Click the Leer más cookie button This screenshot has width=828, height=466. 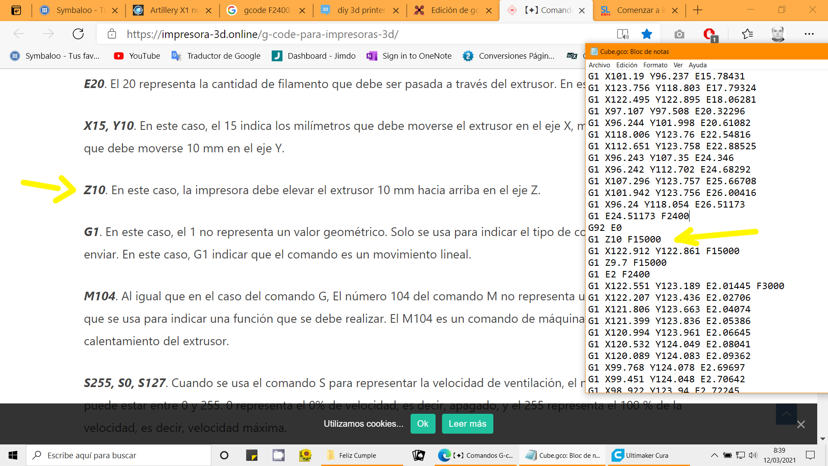click(467, 424)
